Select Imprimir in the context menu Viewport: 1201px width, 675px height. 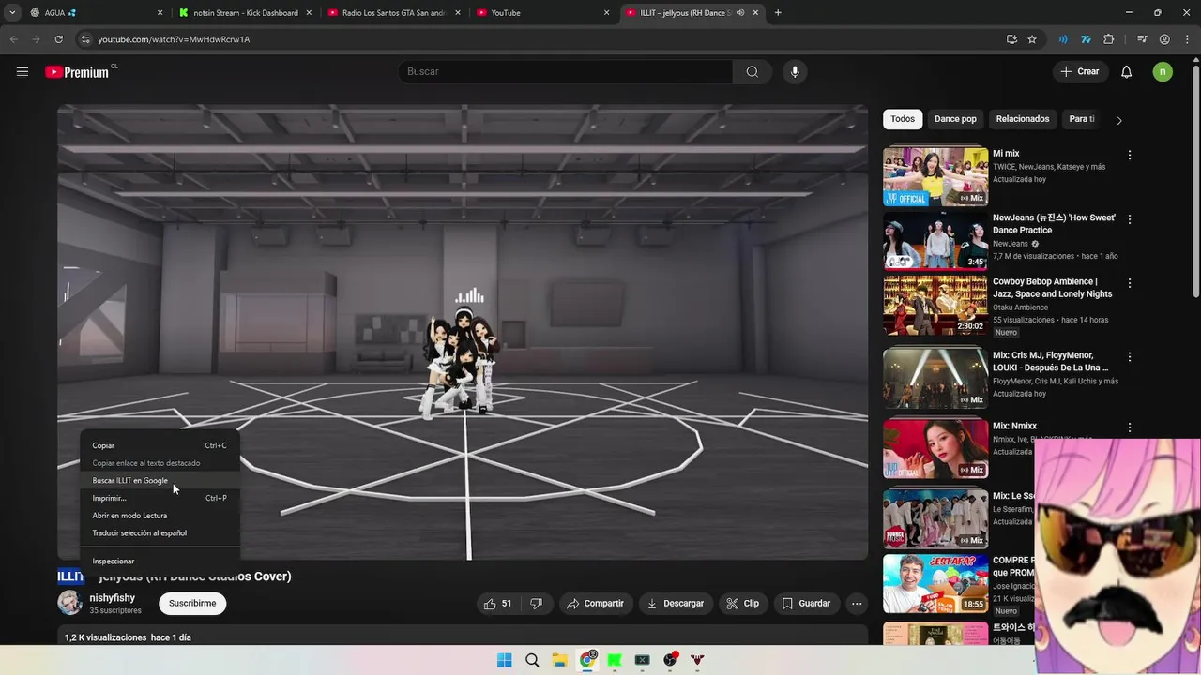coord(160,498)
